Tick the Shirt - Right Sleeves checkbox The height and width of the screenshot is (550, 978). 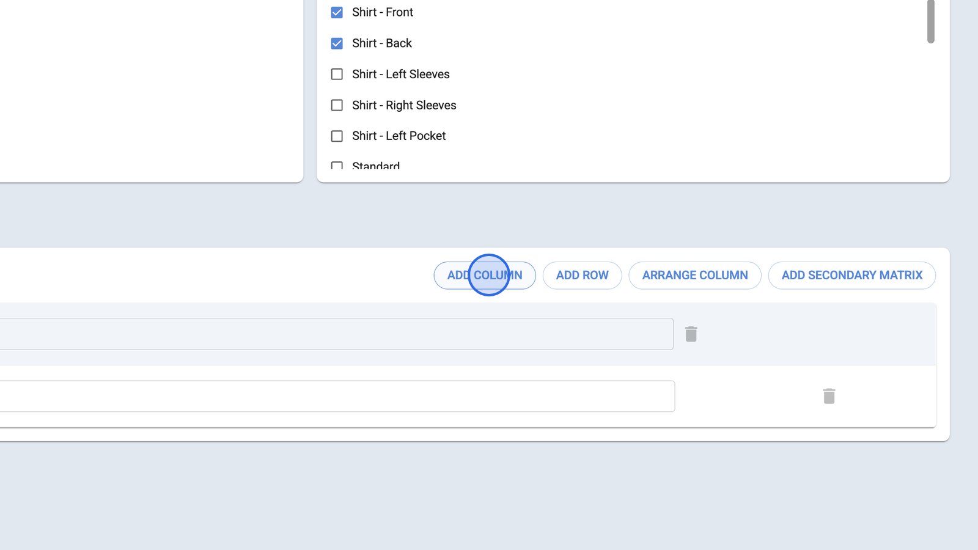(x=337, y=105)
